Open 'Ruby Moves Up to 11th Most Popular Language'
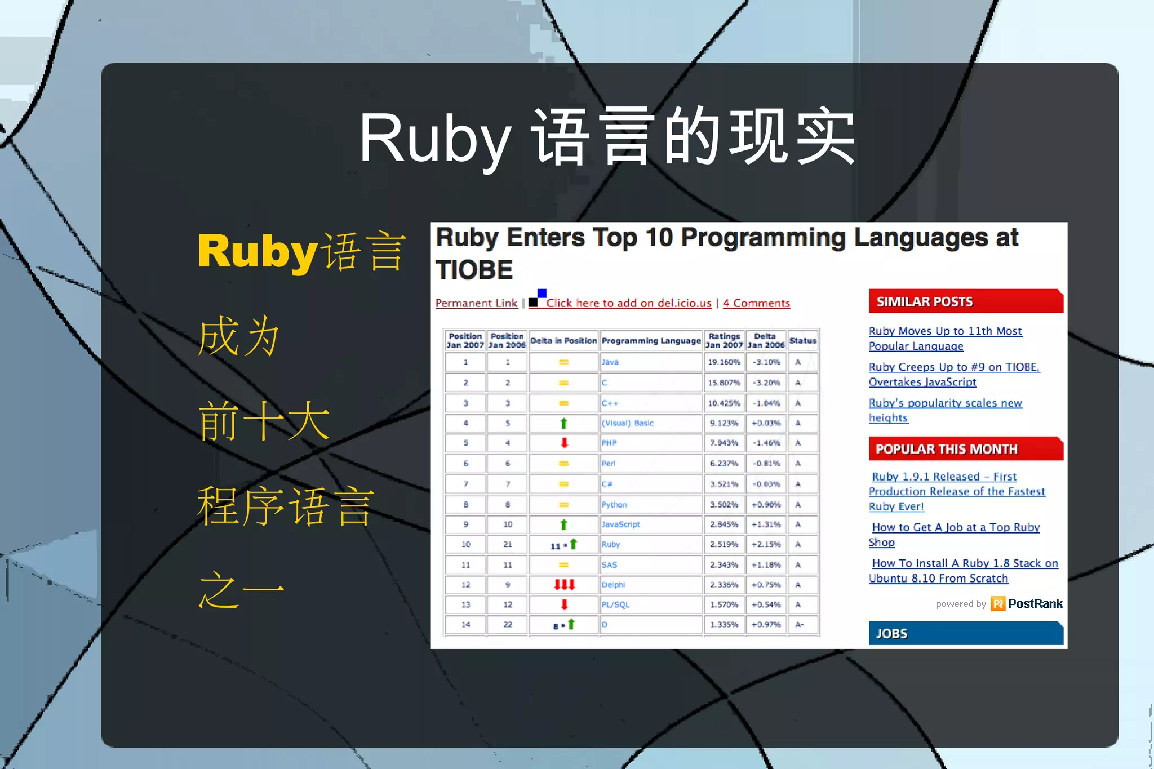Viewport: 1154px width, 769px height. 945,339
